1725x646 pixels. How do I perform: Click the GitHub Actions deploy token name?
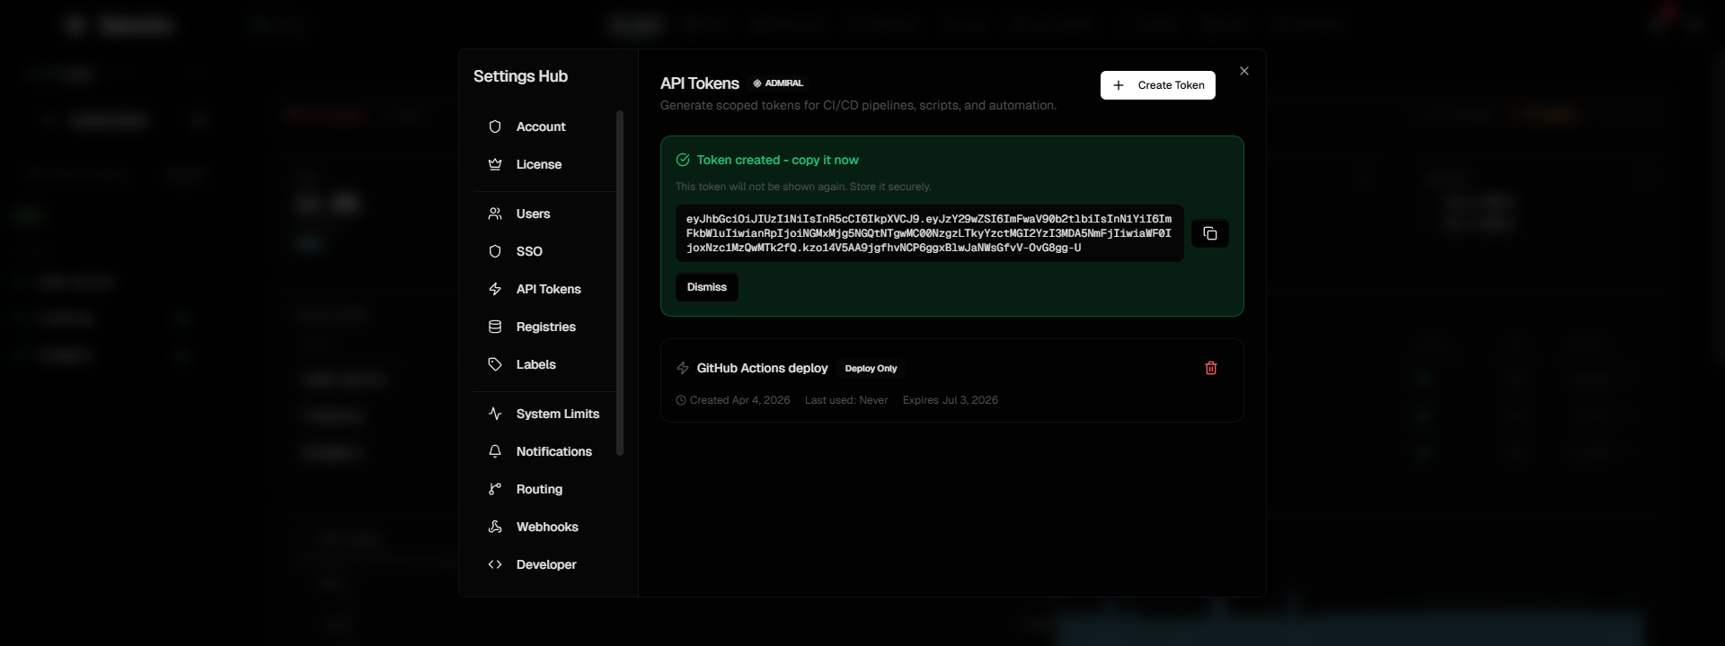pos(762,368)
